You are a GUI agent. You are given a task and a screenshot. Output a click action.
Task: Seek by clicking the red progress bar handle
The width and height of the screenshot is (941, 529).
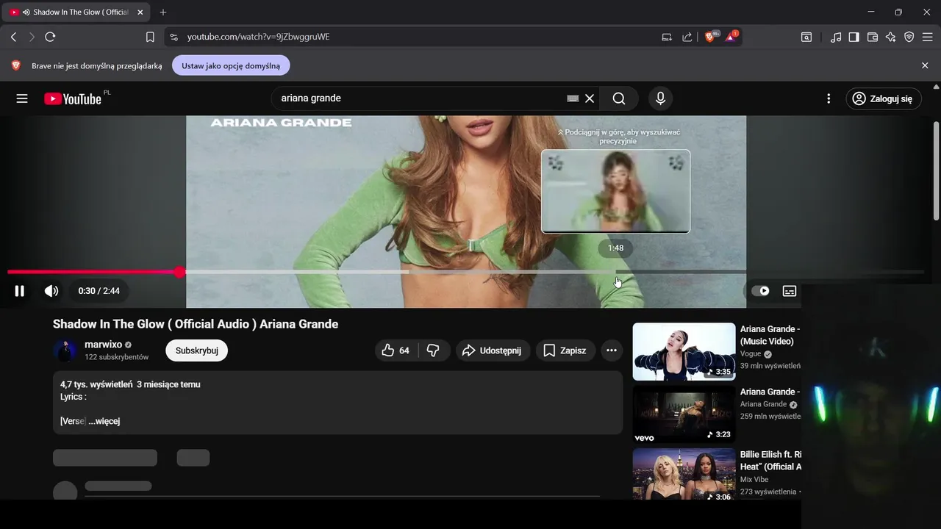[x=180, y=272]
